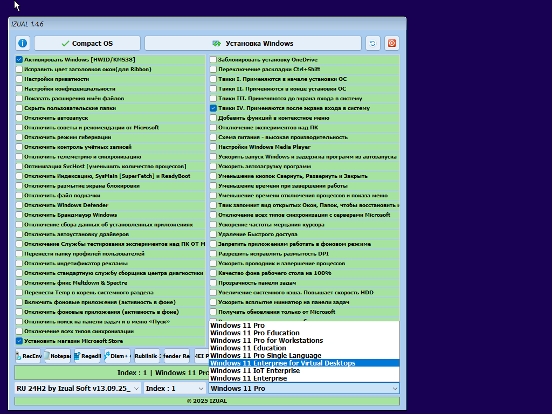The width and height of the screenshot is (552, 414).
Task: Check Настройки Windows Media Player
Action: click(x=213, y=147)
